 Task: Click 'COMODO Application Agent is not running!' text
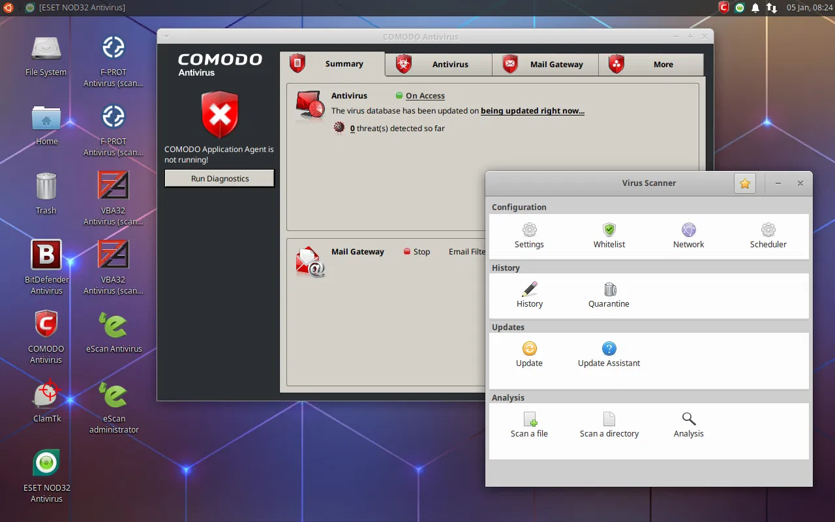click(219, 155)
